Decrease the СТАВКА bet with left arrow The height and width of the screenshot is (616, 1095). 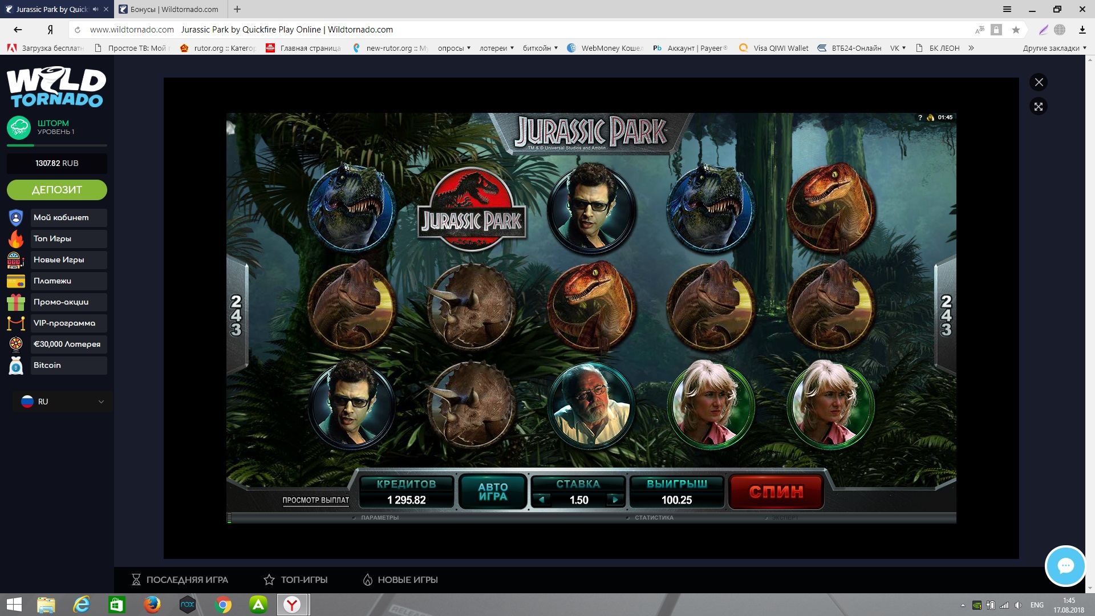point(542,500)
